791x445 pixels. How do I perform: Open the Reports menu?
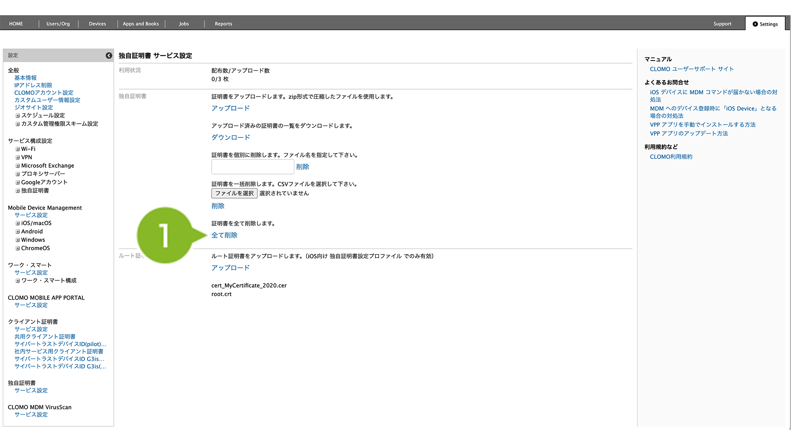[223, 24]
